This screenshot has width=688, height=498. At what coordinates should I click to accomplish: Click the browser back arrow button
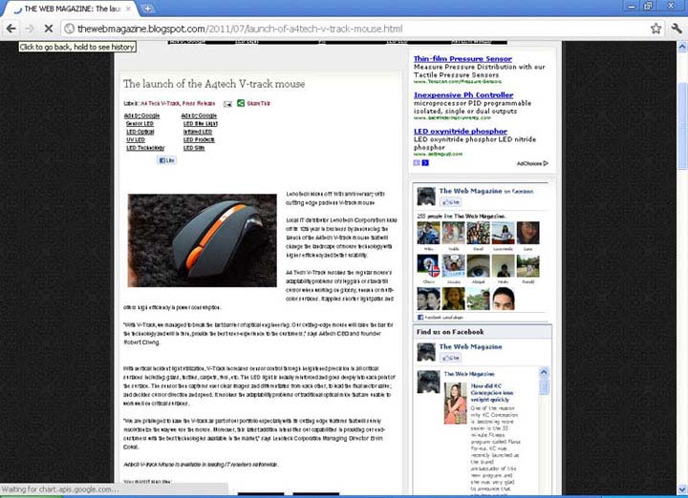point(11,29)
